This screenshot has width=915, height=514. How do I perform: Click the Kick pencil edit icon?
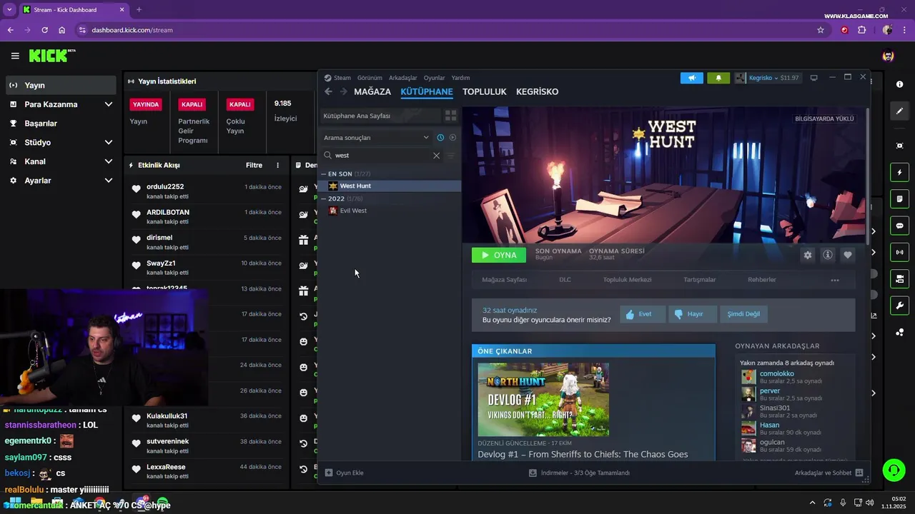(899, 111)
